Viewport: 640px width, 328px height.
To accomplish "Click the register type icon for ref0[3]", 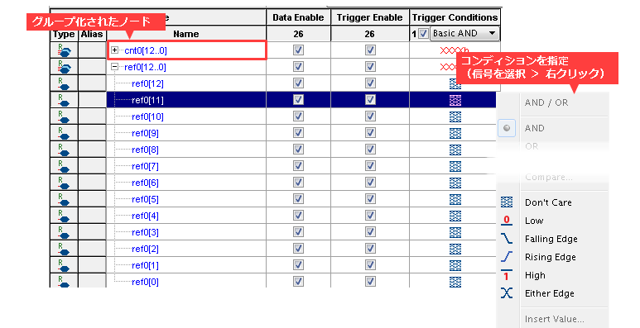I will pyautogui.click(x=63, y=232).
